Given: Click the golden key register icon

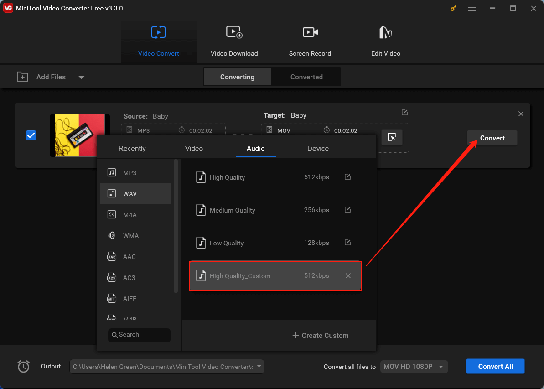Looking at the screenshot, I should [453, 8].
